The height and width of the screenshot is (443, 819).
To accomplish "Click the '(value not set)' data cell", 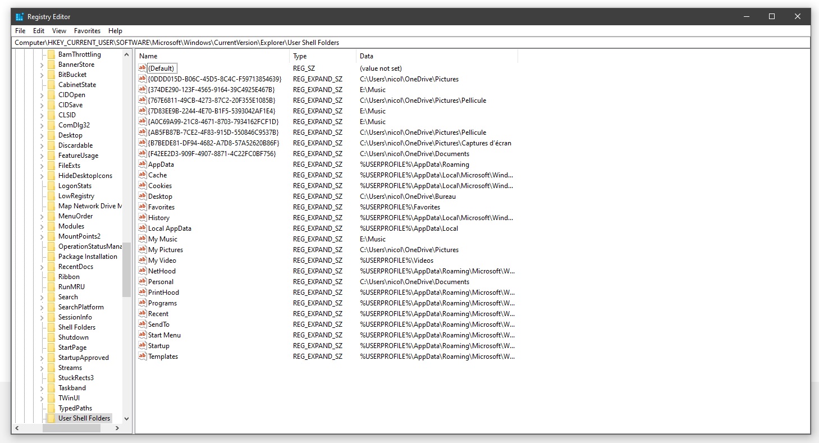I will [381, 68].
